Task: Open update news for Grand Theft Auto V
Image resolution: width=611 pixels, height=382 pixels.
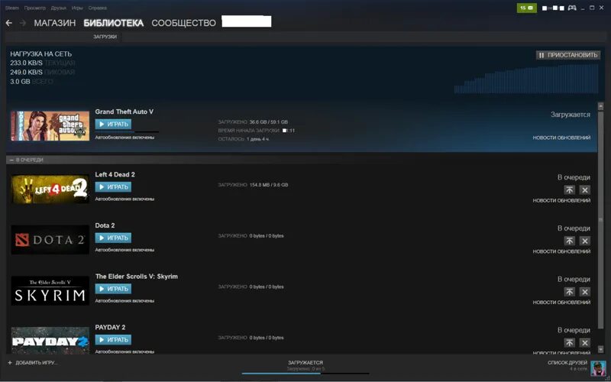Action: pos(561,138)
